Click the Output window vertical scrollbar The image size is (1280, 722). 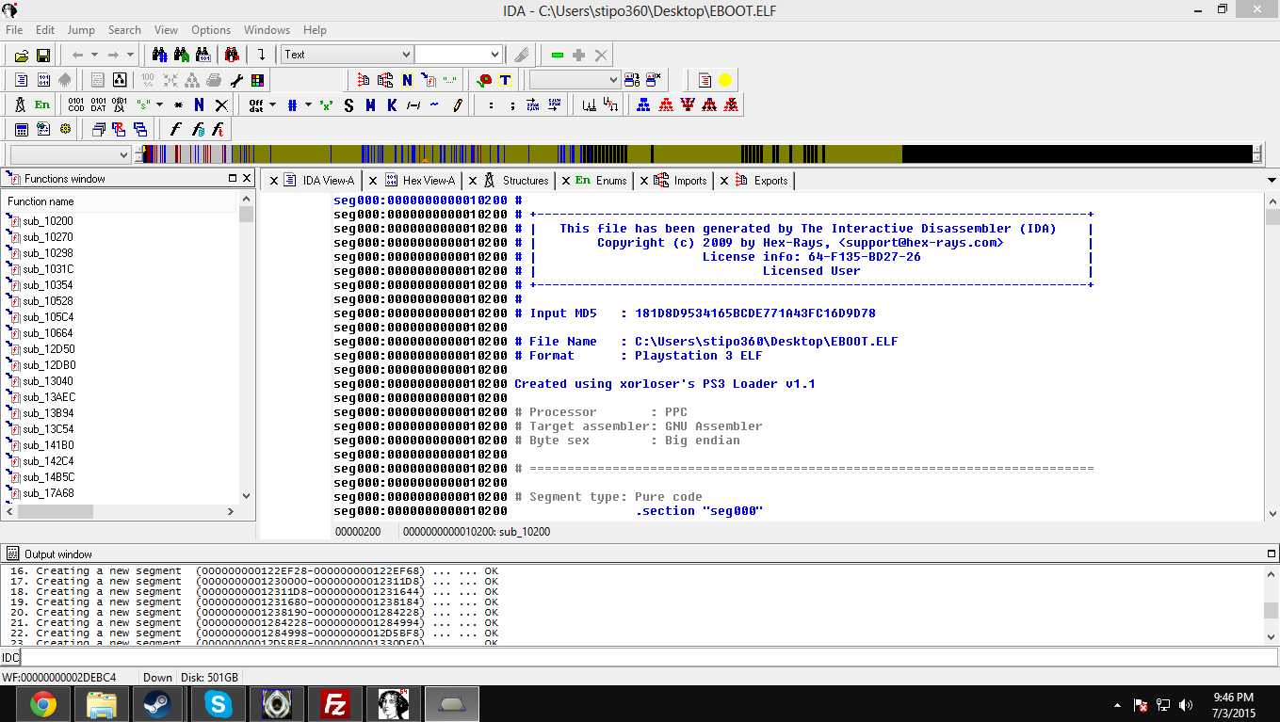(1272, 605)
